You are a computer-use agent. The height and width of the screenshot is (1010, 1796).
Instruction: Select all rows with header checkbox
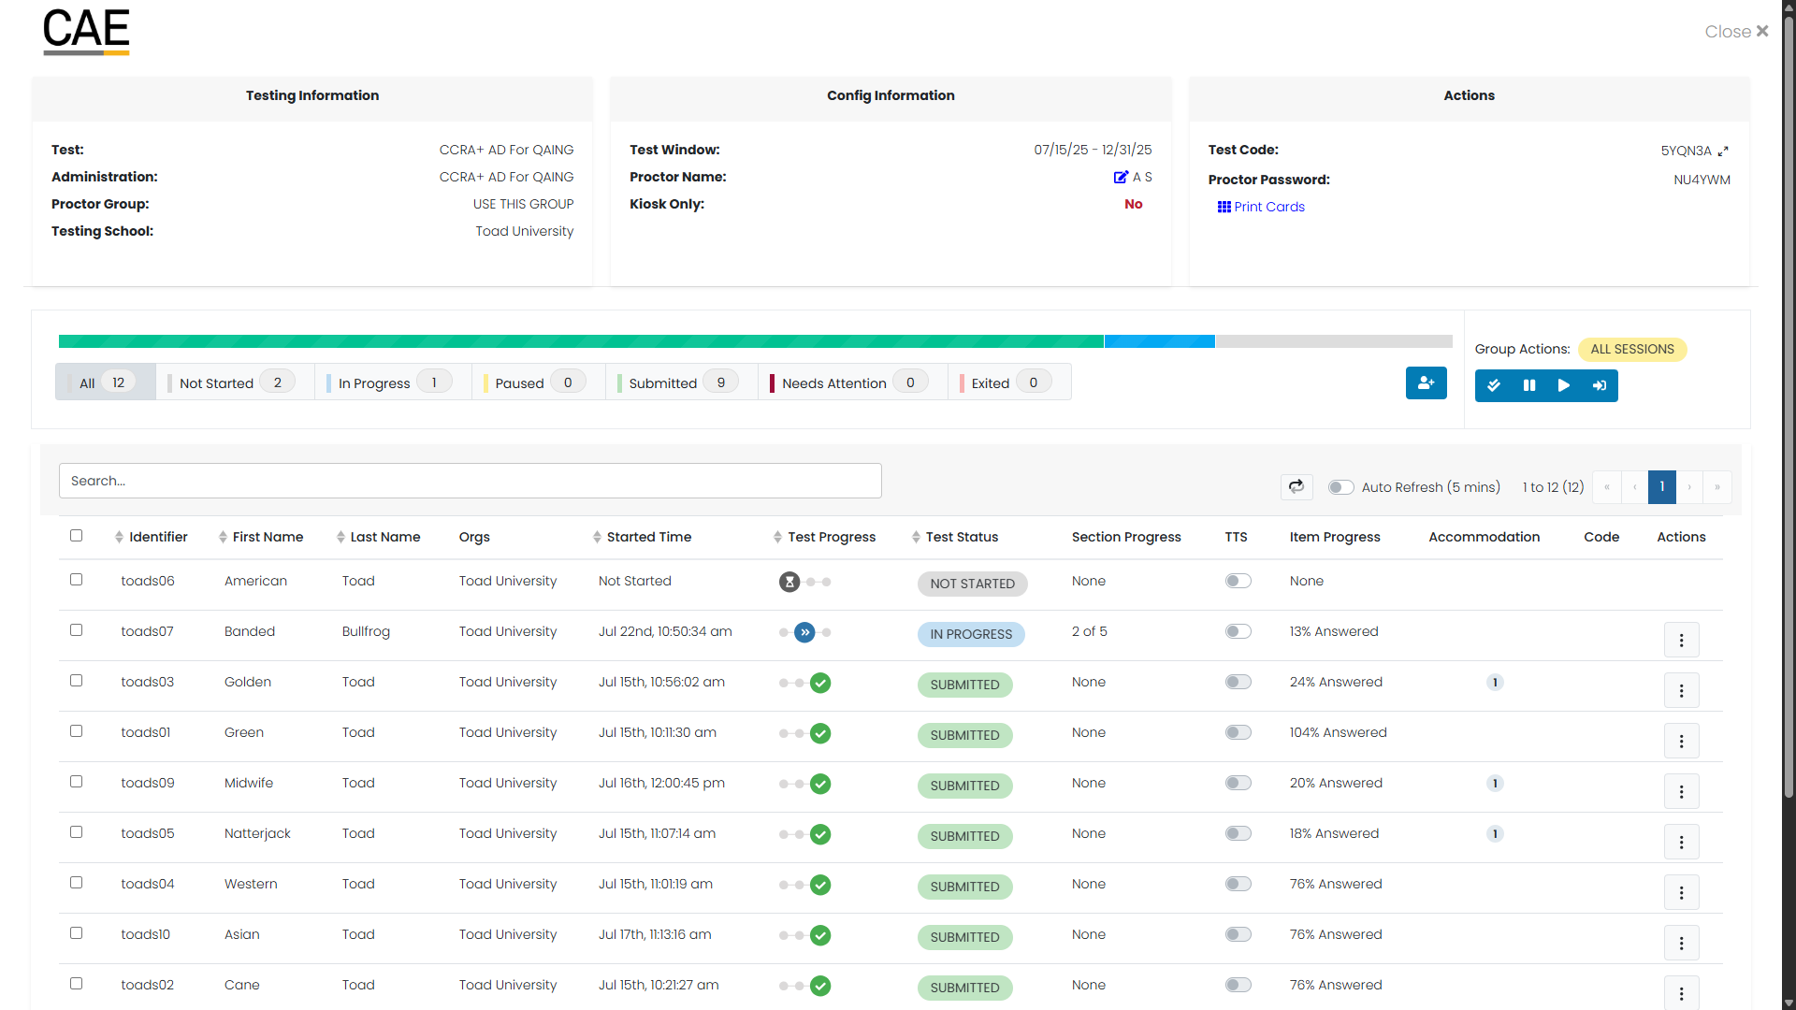(x=77, y=536)
